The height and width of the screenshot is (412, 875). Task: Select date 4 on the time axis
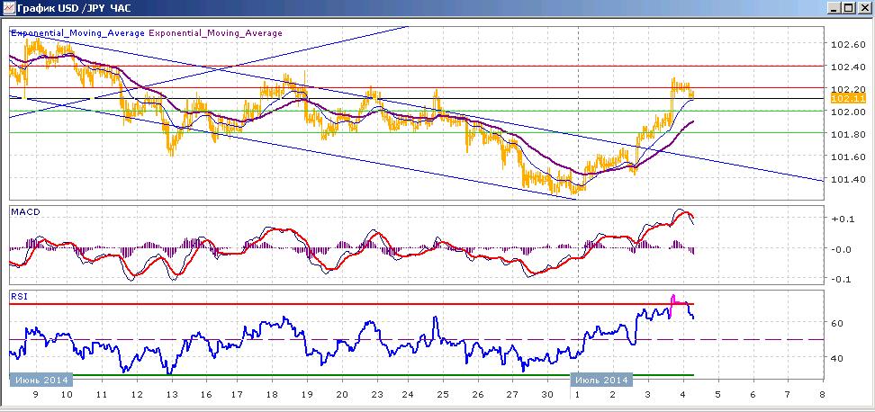pyautogui.click(x=683, y=395)
